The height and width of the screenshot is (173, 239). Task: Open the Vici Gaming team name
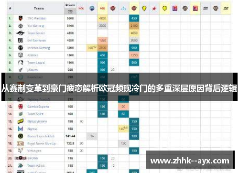click(x=36, y=26)
